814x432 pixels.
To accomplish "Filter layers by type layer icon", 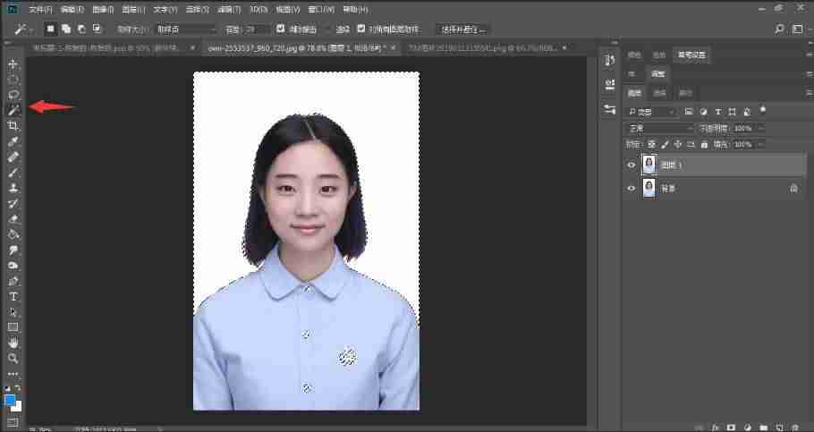I will click(718, 112).
